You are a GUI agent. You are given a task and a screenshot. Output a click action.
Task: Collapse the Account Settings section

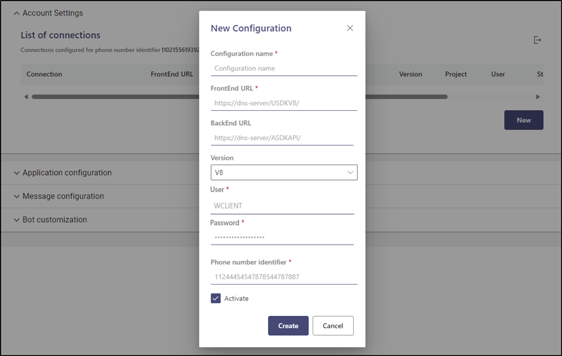click(x=16, y=13)
